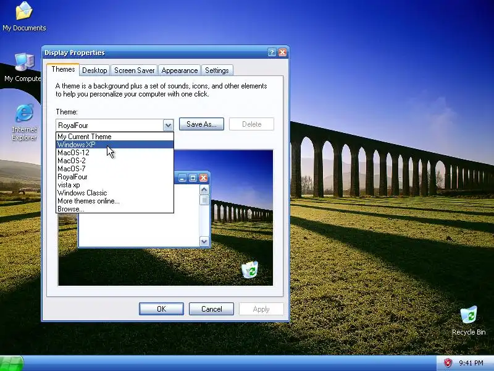Pick the MacOS-2 theme
The image size is (494, 371).
[x=115, y=161]
